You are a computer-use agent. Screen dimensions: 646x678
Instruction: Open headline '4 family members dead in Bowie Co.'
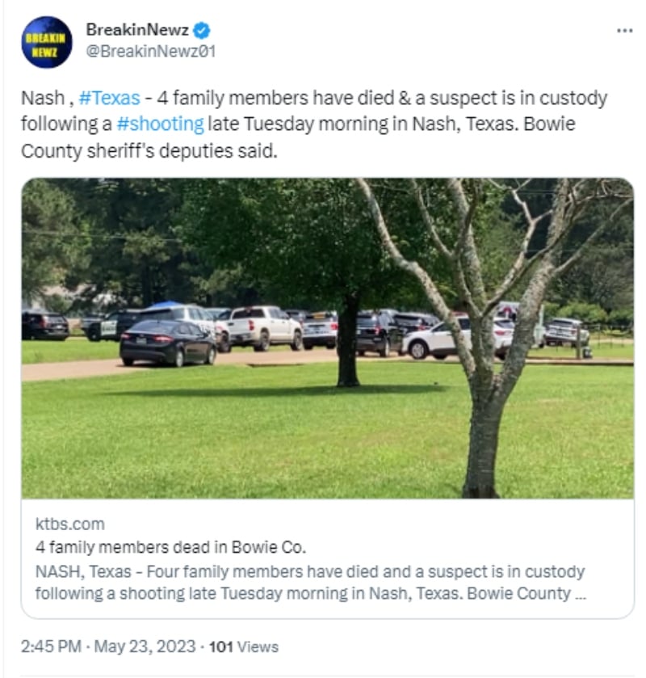tap(170, 547)
